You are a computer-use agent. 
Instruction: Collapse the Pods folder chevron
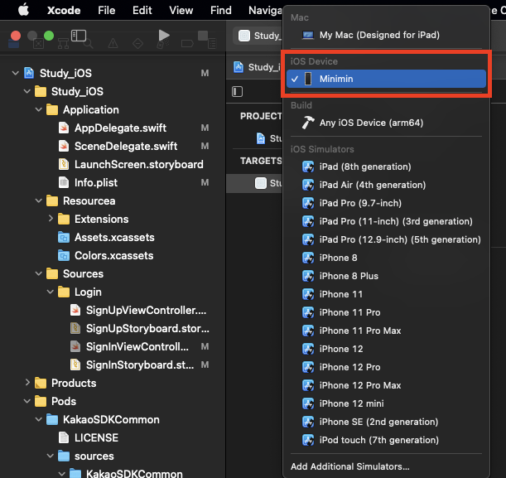(x=27, y=401)
